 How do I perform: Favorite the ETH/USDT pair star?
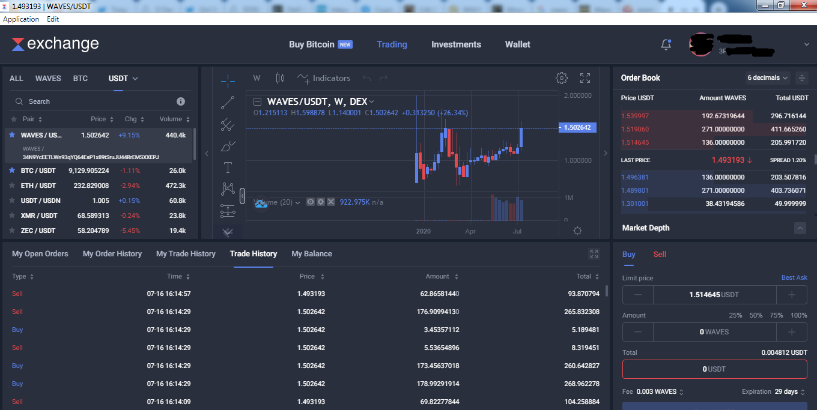click(12, 185)
